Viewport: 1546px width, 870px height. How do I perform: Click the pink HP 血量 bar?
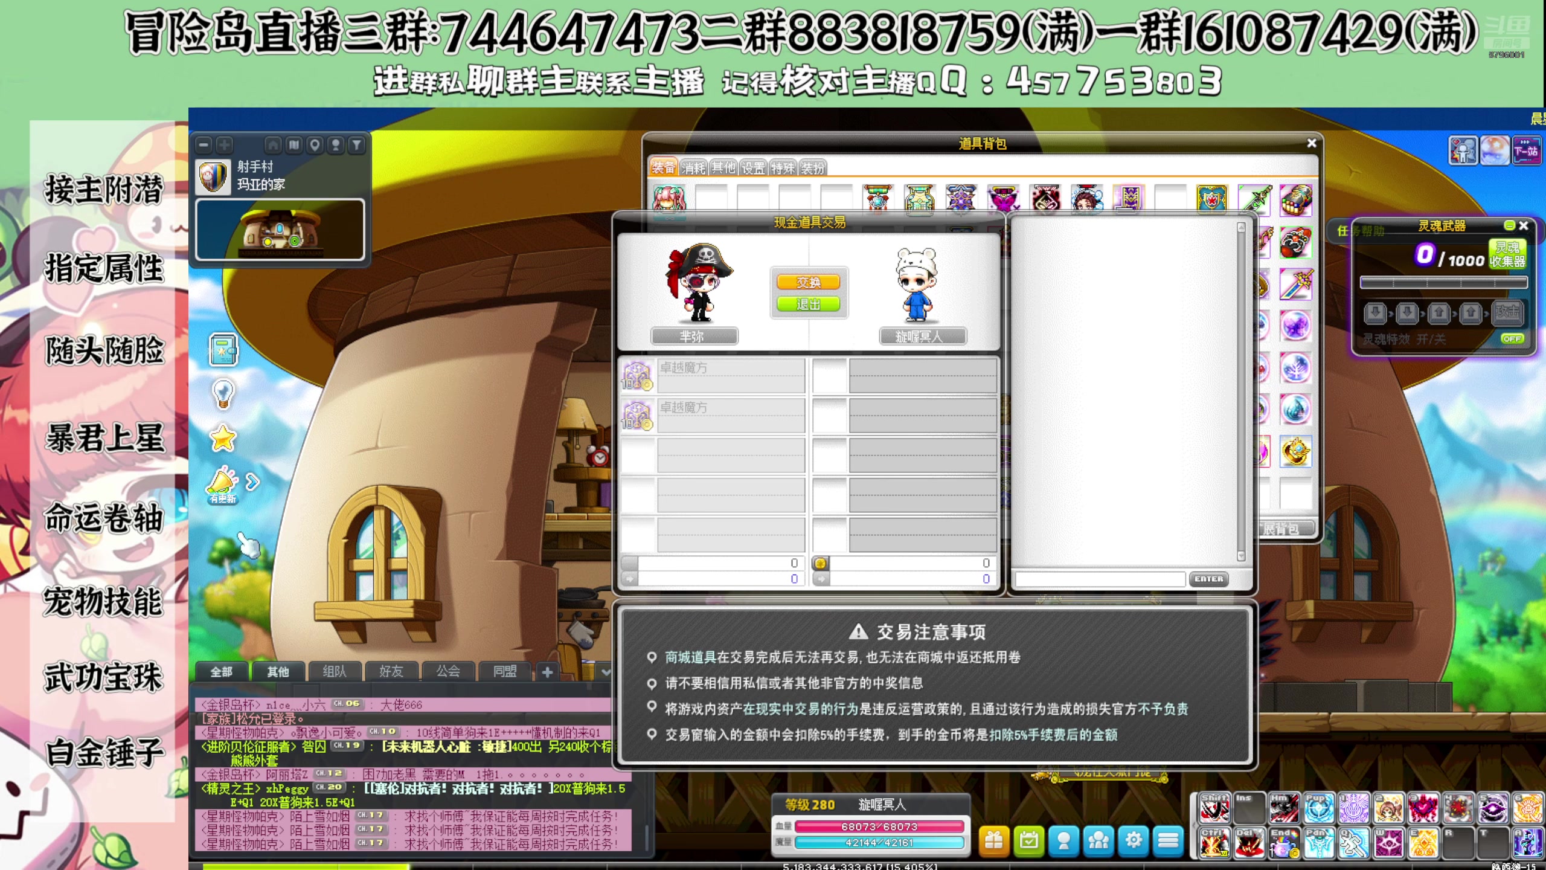tap(879, 826)
